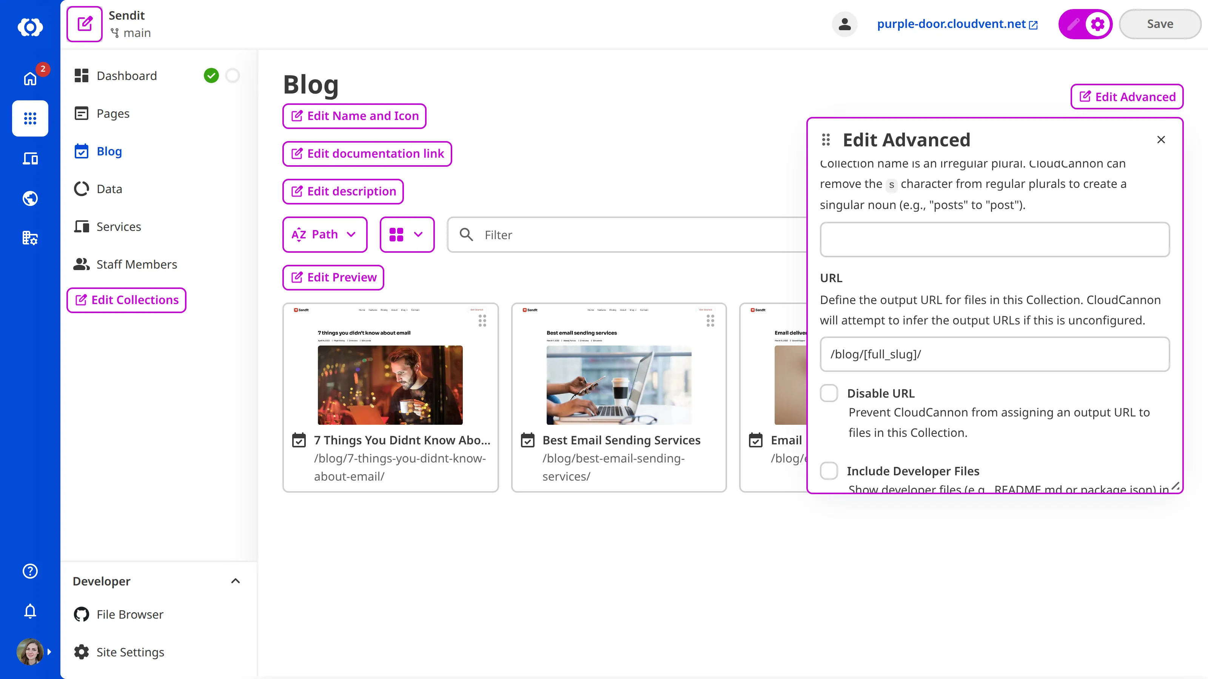Click Edit documentation link button
The image size is (1208, 679).
pyautogui.click(x=367, y=153)
